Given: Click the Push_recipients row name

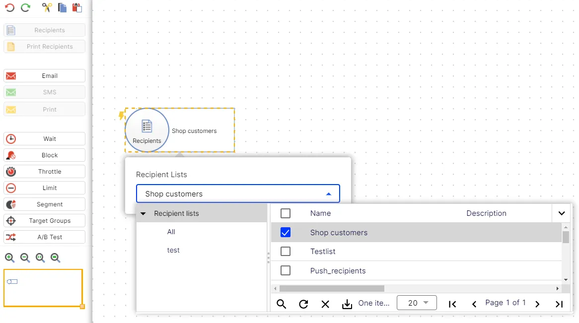Looking at the screenshot, I should coord(338,270).
